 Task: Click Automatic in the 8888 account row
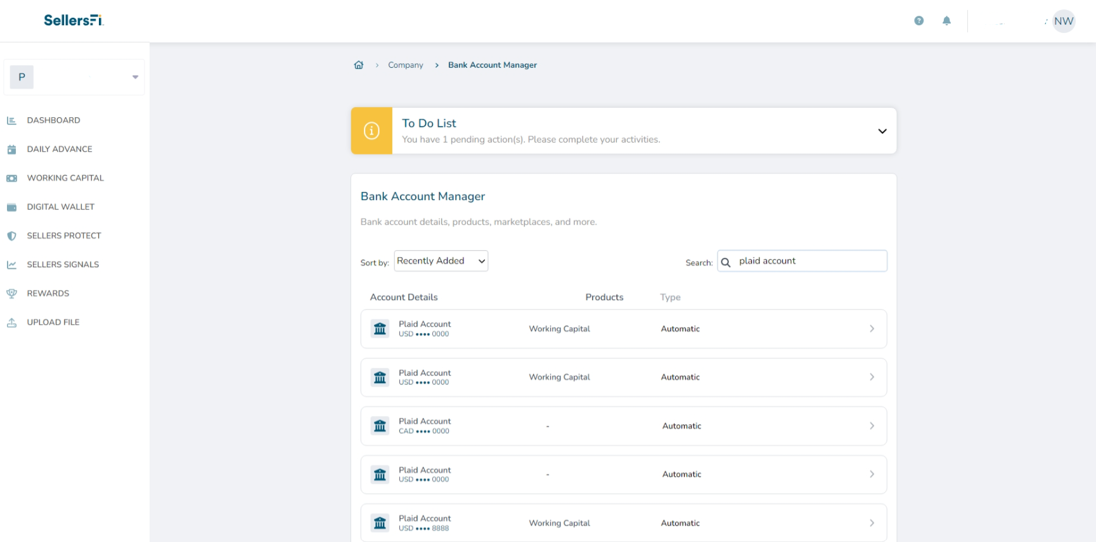[681, 523]
